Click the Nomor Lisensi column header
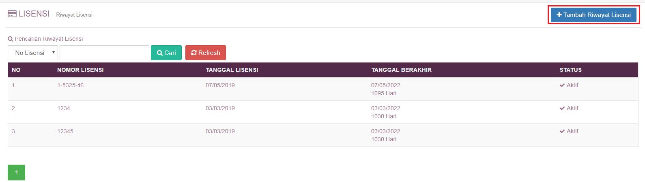The height and width of the screenshot is (182, 645). click(80, 70)
